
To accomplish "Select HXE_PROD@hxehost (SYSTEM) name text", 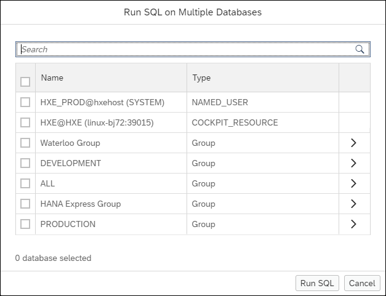I will 102,102.
